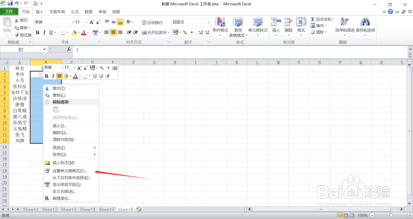Click the wén phonetic guide icon in ribbon

point(95,33)
